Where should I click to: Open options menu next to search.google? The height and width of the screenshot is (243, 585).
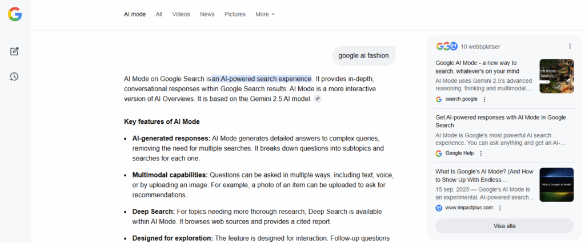(484, 99)
